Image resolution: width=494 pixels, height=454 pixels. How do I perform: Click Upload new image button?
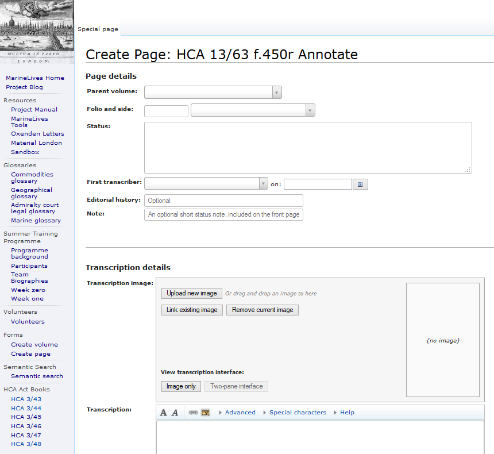tap(192, 294)
